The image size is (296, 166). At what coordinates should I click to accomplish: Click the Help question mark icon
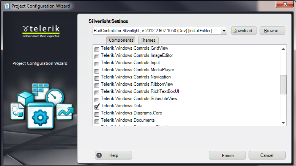point(99,155)
